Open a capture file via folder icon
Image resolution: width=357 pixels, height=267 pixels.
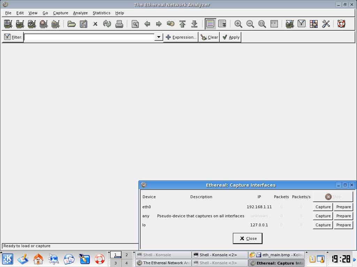[71, 24]
